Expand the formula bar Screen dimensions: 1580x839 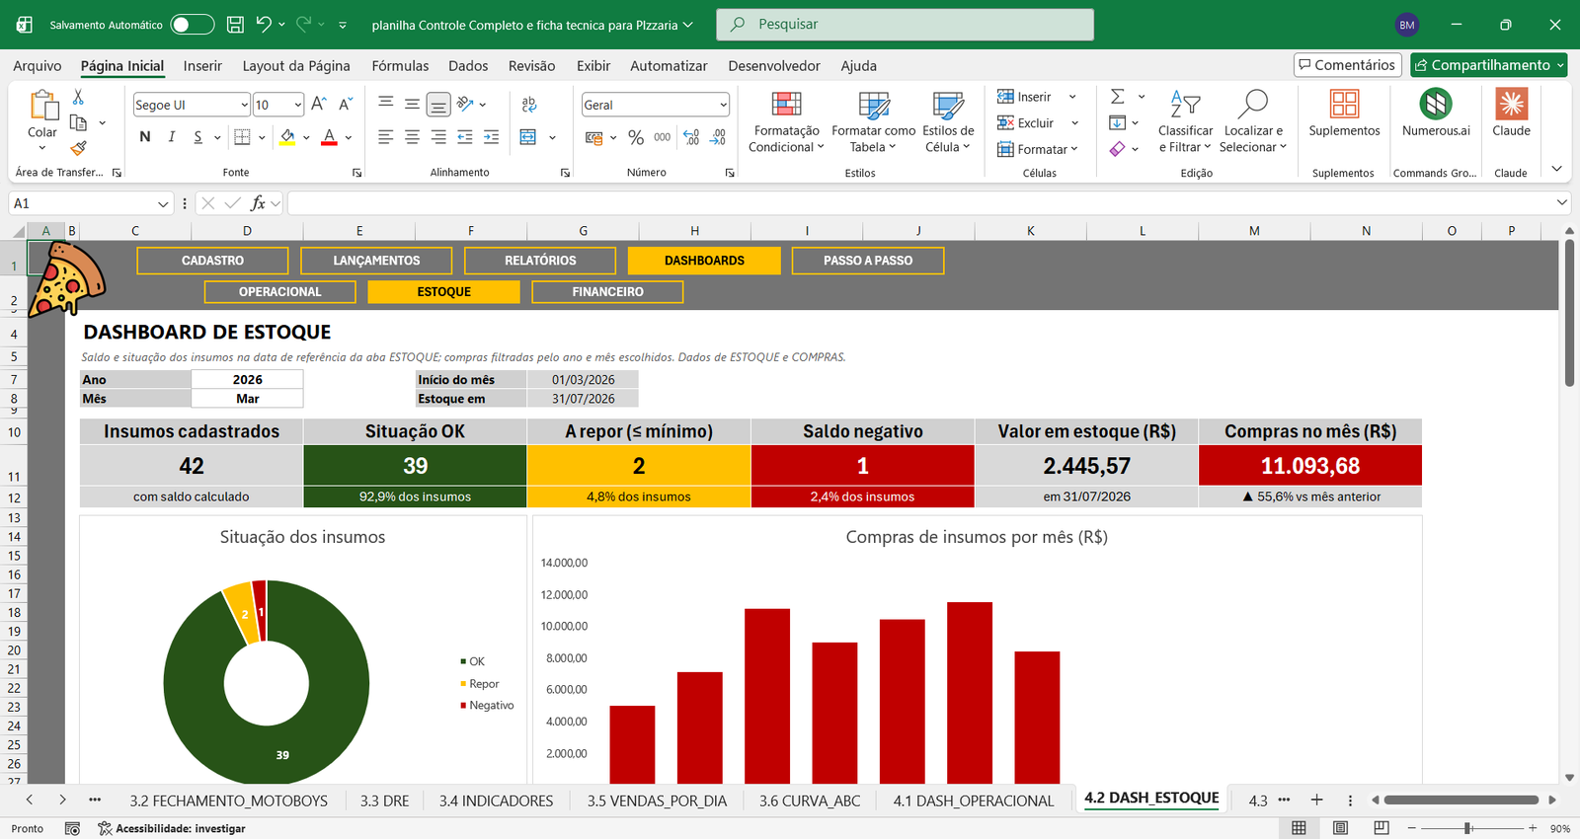(x=1561, y=202)
